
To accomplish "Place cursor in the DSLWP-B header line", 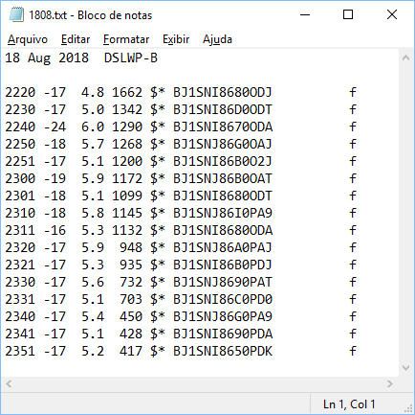I will pyautogui.click(x=81, y=58).
